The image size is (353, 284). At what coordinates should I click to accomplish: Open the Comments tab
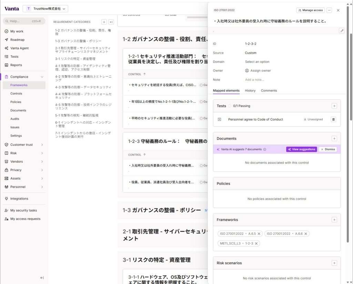point(269,91)
